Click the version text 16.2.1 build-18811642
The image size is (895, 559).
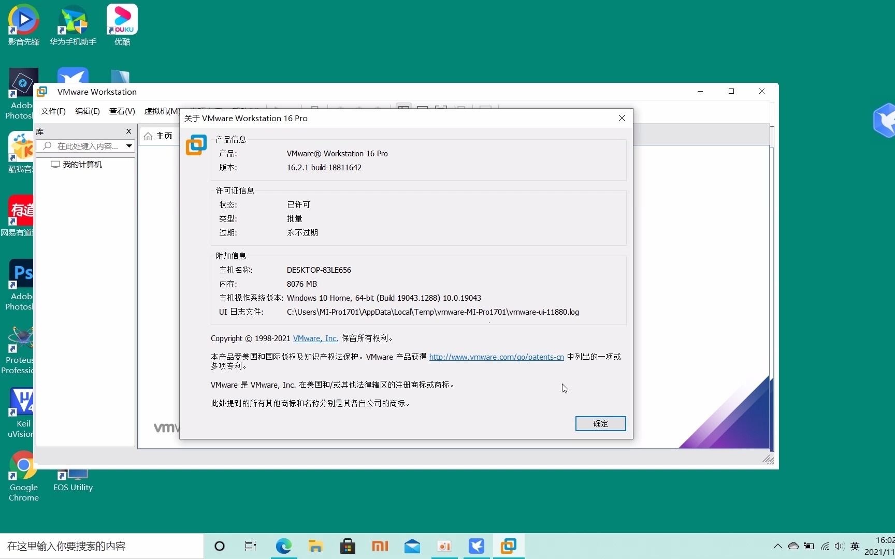(324, 168)
